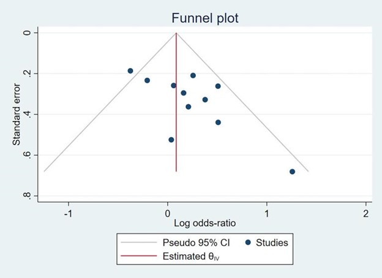Click the x-axis tick label "2"

366,212
